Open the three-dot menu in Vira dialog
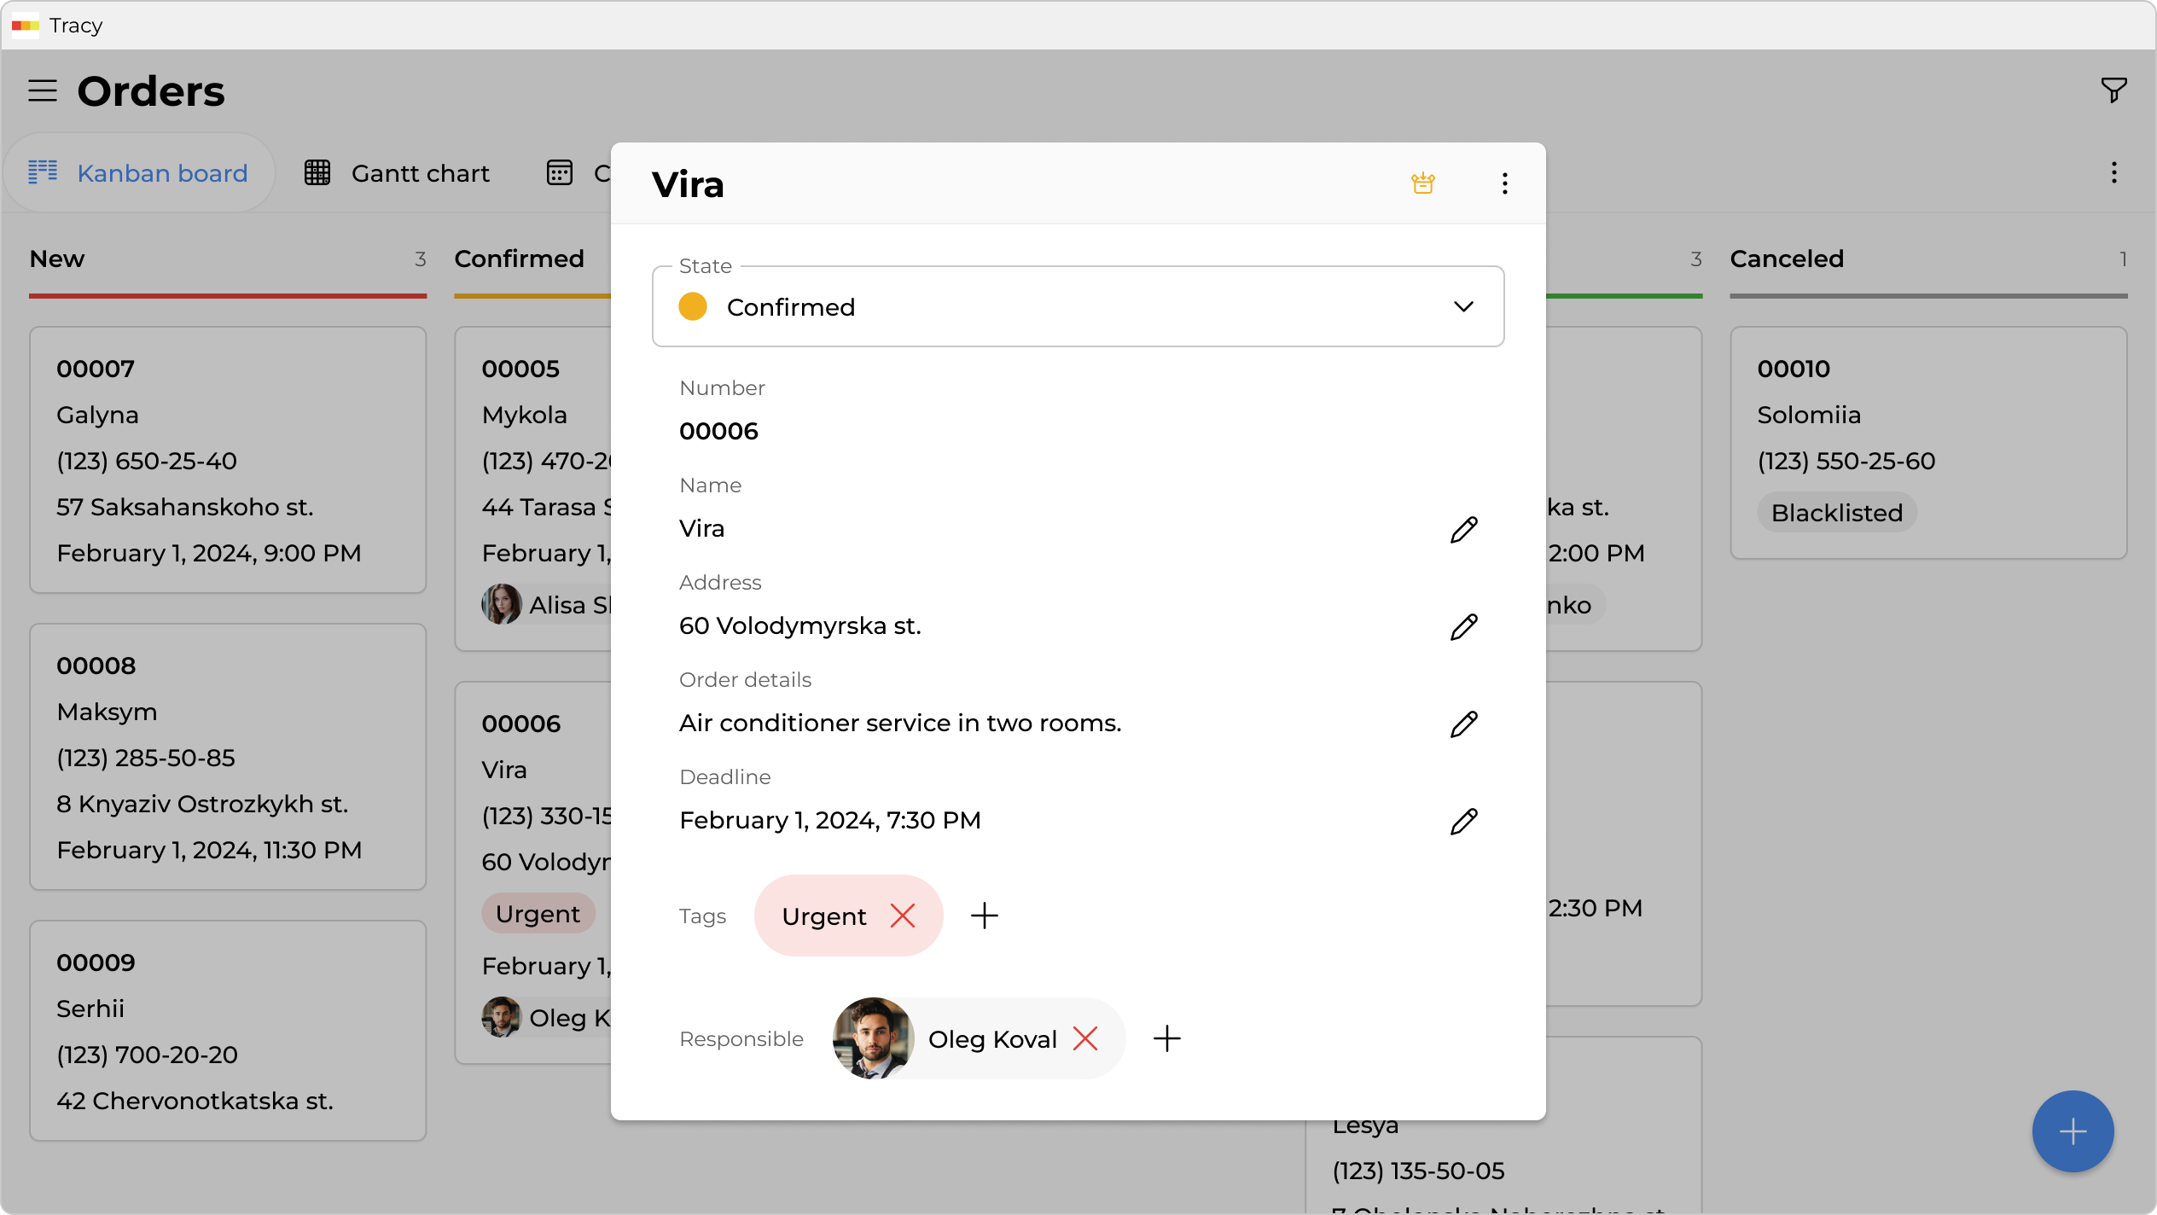 coord(1504,183)
